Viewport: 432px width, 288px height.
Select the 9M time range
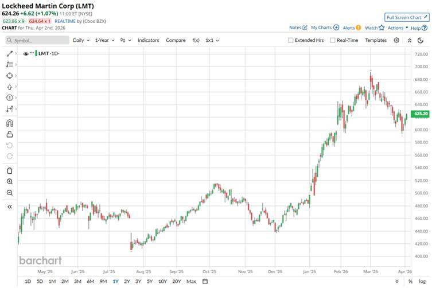103,281
